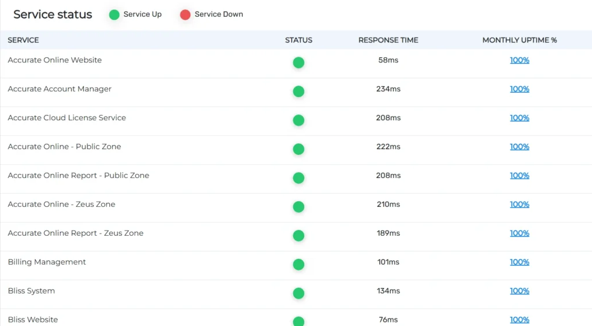Open 100% uptime link for Accurate Online Report - Zeus Zone
Screen dimensions: 592x326
click(x=520, y=233)
